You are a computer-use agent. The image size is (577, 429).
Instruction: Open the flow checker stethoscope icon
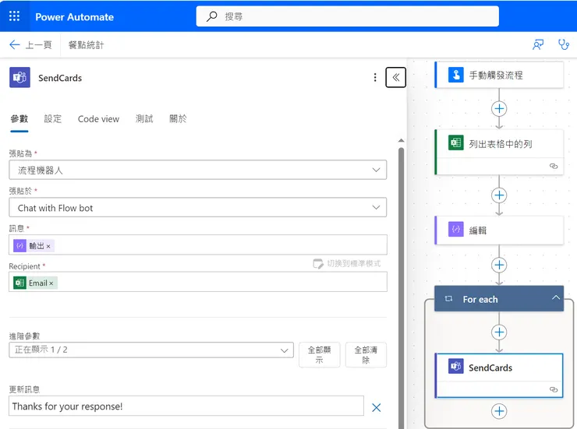pyautogui.click(x=564, y=45)
